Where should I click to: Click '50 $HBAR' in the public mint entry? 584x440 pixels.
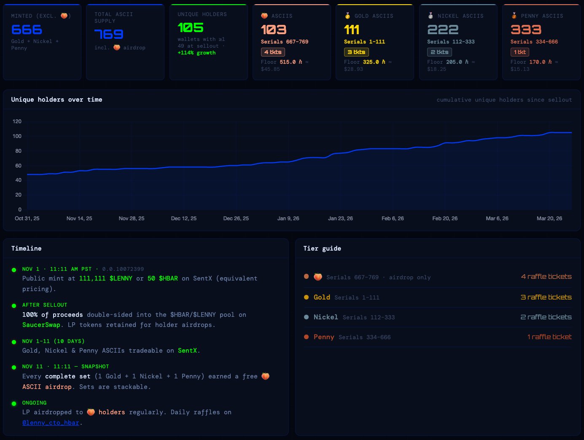click(x=163, y=278)
